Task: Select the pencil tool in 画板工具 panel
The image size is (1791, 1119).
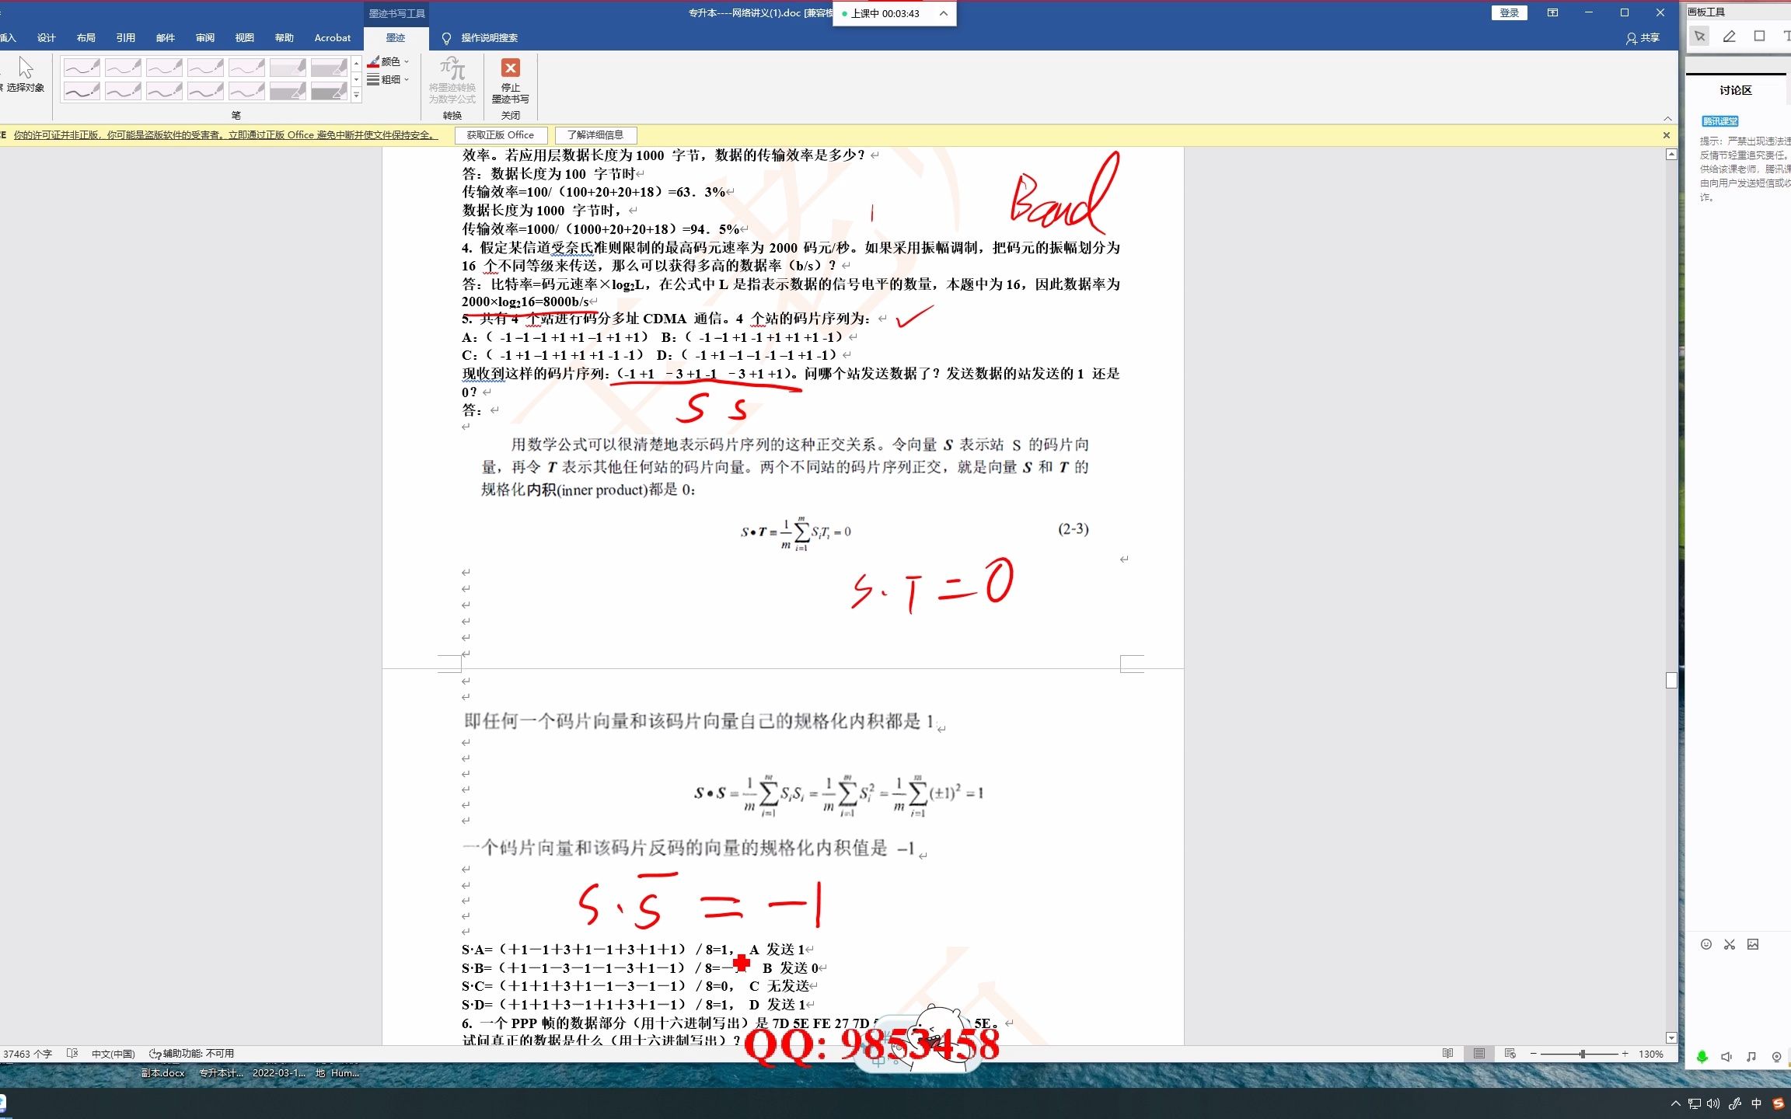Action: coord(1730,36)
